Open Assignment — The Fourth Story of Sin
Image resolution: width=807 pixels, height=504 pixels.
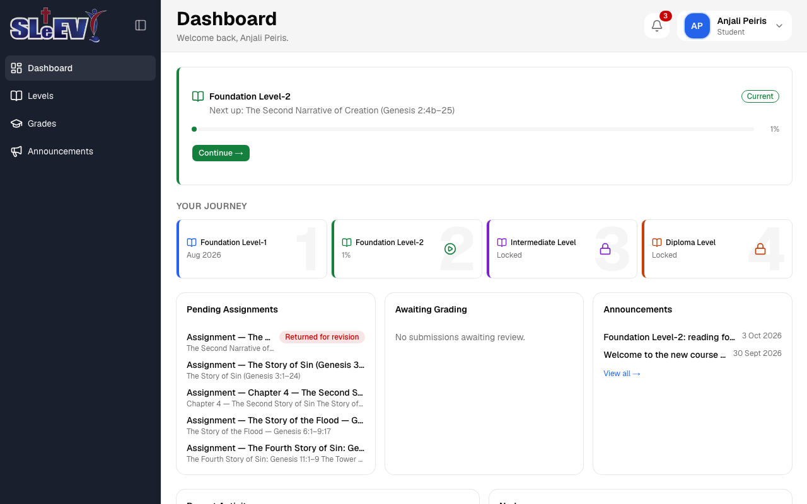276,448
